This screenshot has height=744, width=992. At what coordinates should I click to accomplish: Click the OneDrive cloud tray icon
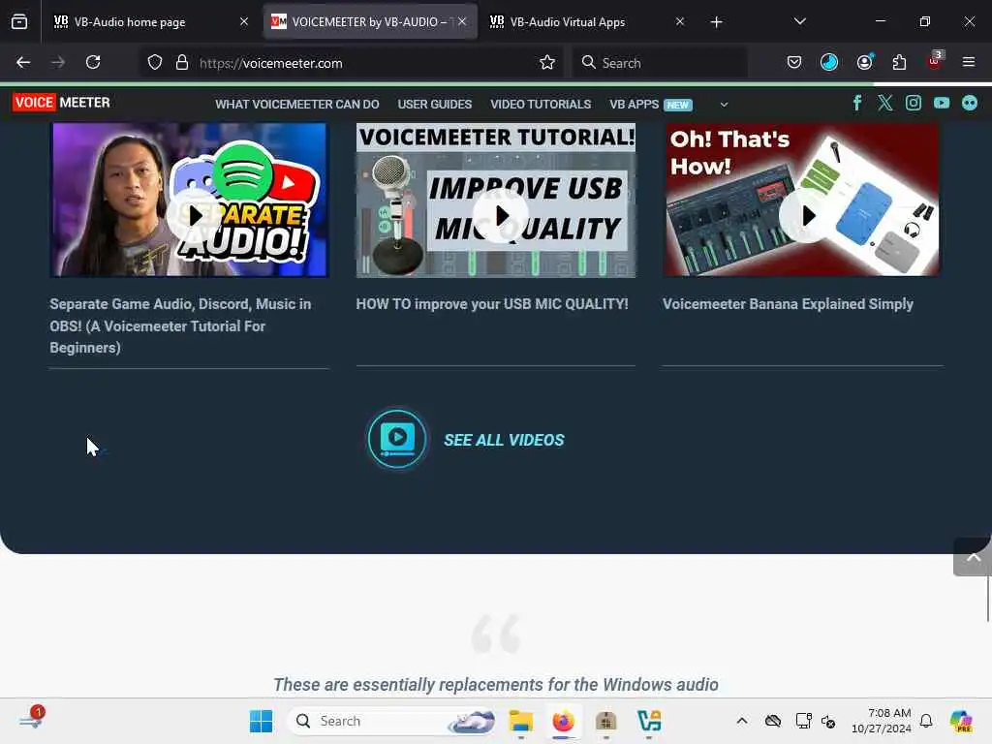(772, 721)
